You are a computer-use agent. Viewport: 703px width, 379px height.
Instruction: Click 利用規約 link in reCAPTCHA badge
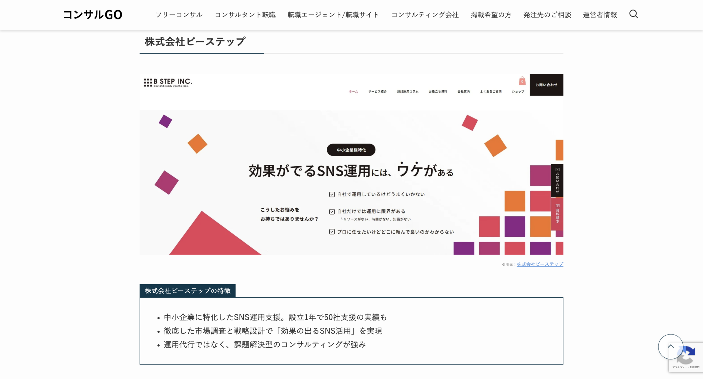pos(694,367)
